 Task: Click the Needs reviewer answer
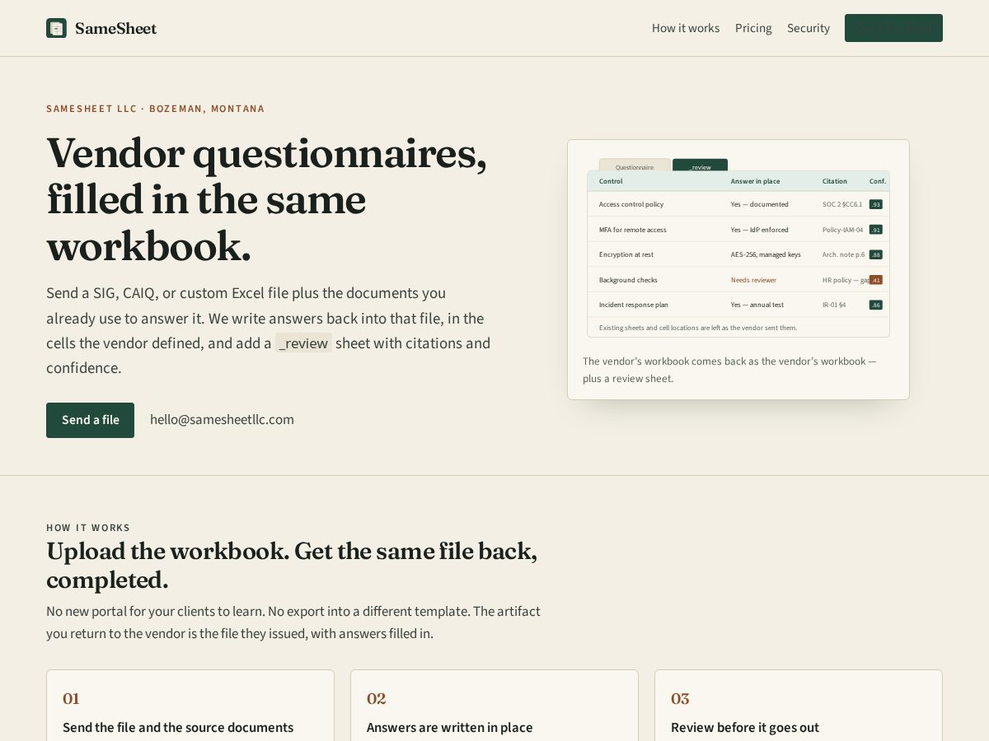tap(753, 280)
